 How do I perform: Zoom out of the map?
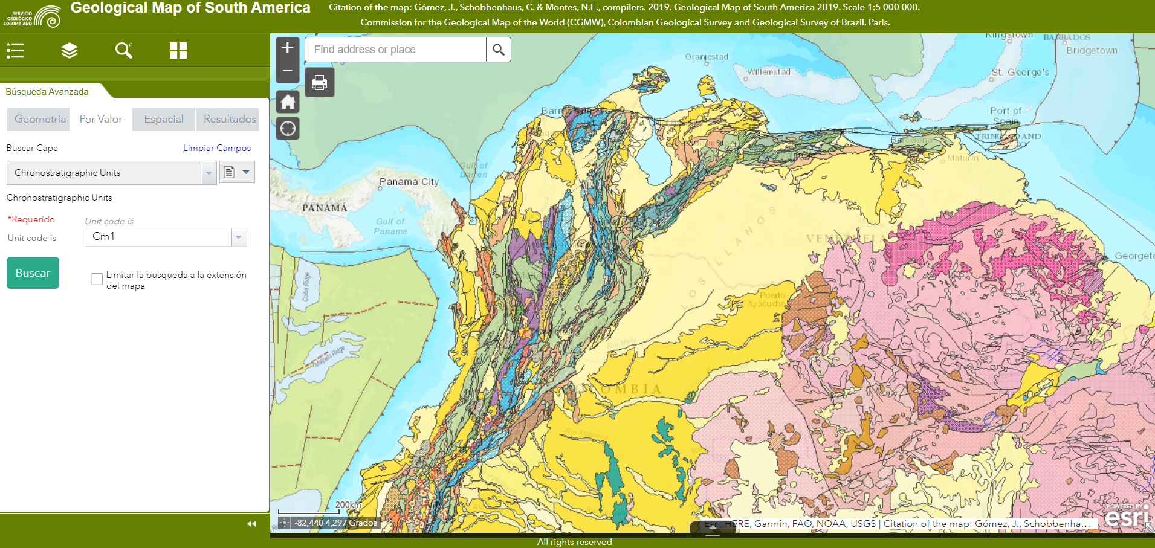[288, 71]
